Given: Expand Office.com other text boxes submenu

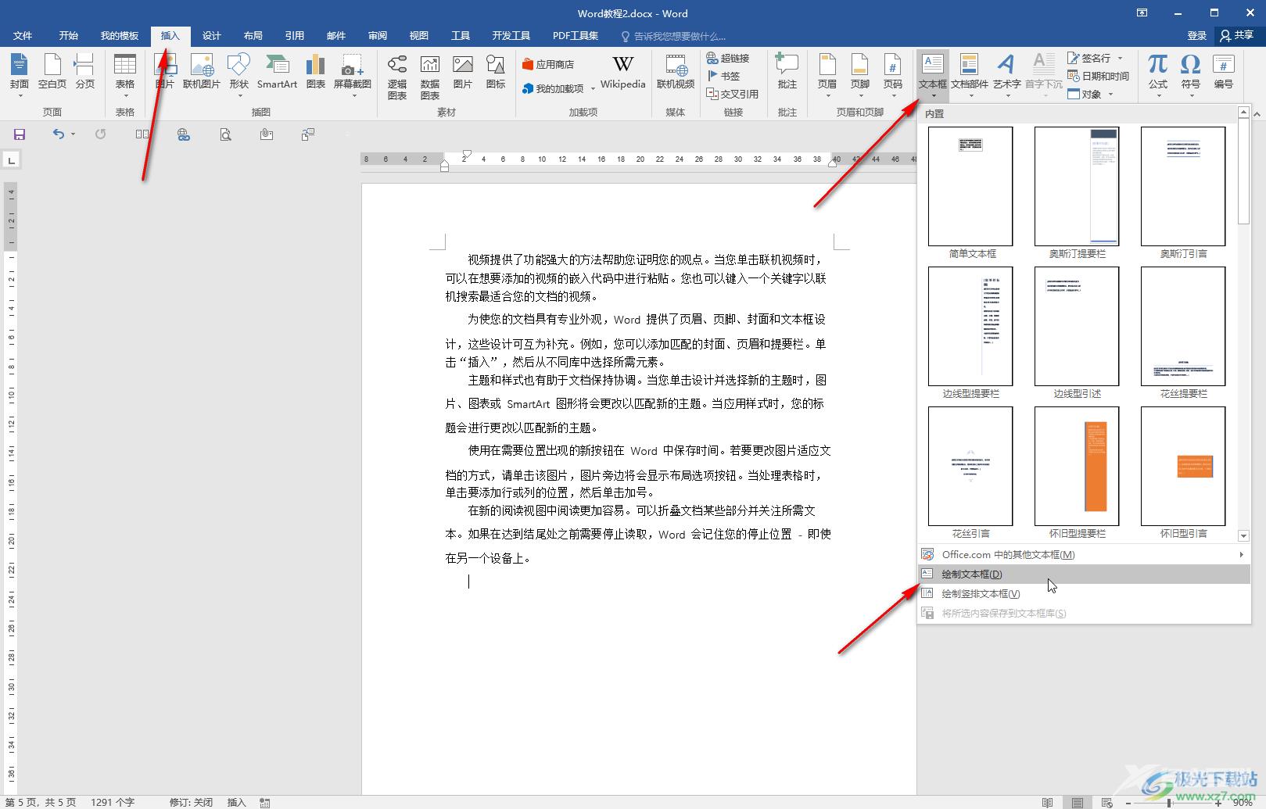Looking at the screenshot, I should tap(1084, 554).
